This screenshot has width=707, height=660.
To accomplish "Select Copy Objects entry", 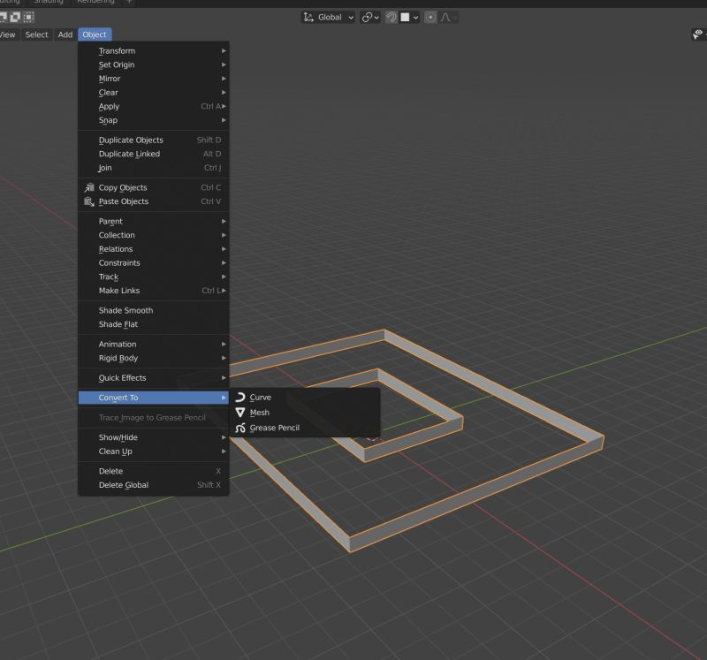I will (x=154, y=187).
